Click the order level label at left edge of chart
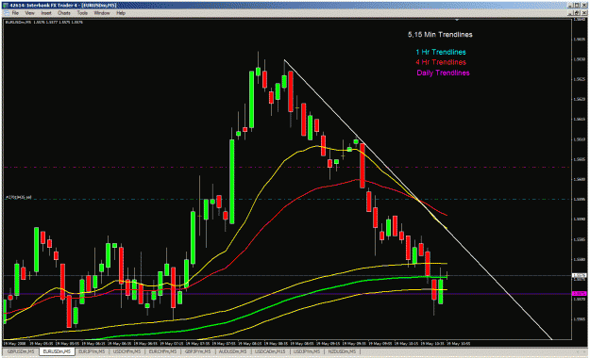The height and width of the screenshot is (358, 590). (19, 197)
